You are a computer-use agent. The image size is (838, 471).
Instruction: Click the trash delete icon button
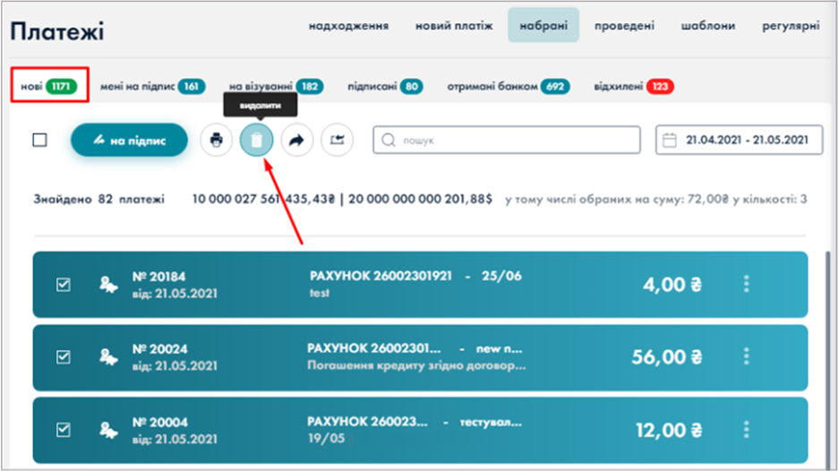pyautogui.click(x=257, y=140)
